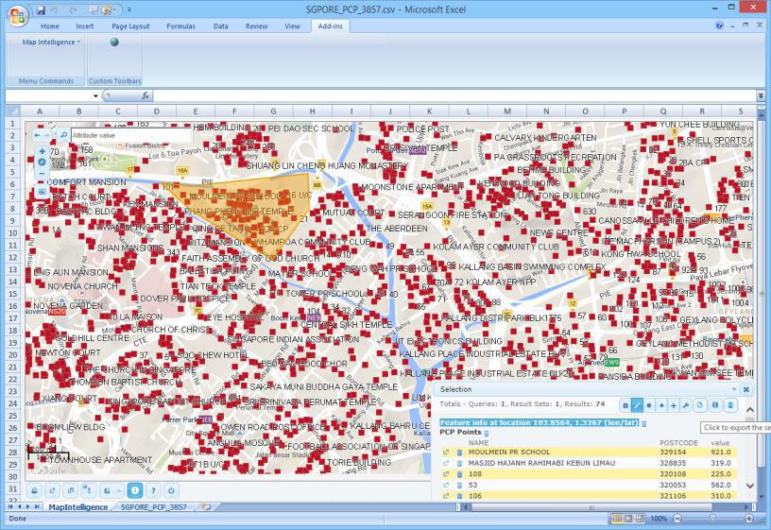Open the Insert ribbon tab
The image size is (771, 530).
coord(85,26)
